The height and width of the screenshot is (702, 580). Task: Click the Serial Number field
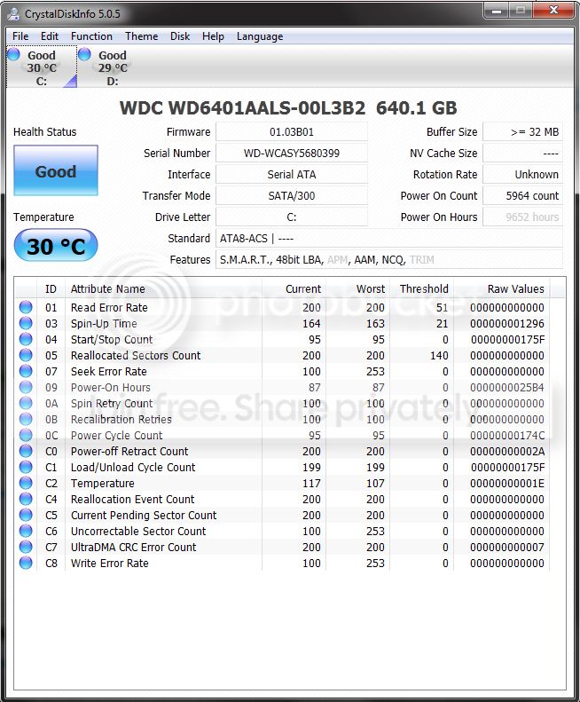(292, 154)
